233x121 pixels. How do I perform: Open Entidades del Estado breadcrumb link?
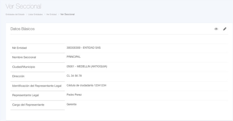click(15, 14)
